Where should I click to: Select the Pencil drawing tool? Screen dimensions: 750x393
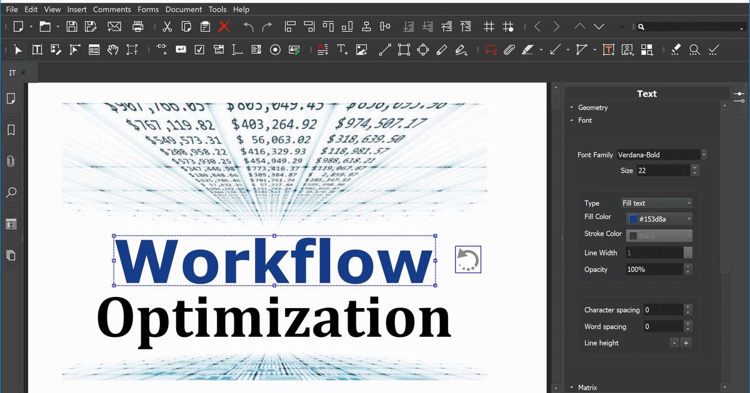(x=442, y=50)
